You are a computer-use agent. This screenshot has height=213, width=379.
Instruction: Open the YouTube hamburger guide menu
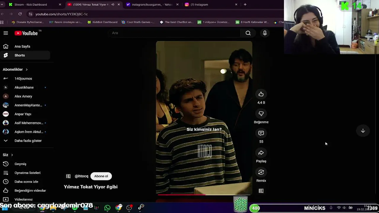(x=6, y=33)
